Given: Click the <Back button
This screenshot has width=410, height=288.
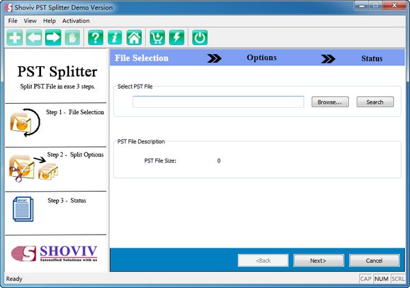Looking at the screenshot, I should pyautogui.click(x=263, y=261).
